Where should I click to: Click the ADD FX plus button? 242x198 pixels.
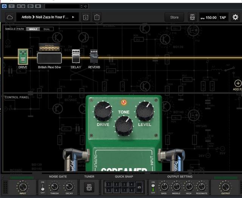point(238,83)
